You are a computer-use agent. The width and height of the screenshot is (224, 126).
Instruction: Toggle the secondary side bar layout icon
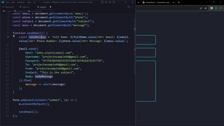[110, 2]
